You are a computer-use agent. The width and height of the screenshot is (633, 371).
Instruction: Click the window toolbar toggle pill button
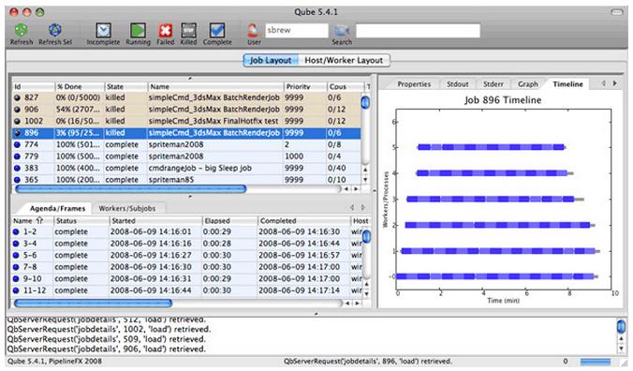click(x=617, y=12)
